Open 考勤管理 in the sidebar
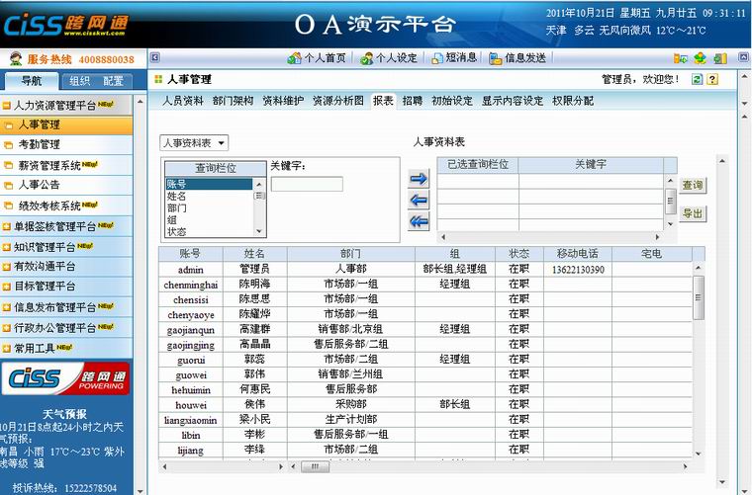Screen dimensions: 752x495 tap(39, 144)
